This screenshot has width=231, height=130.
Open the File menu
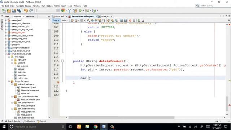click(x=2, y=6)
